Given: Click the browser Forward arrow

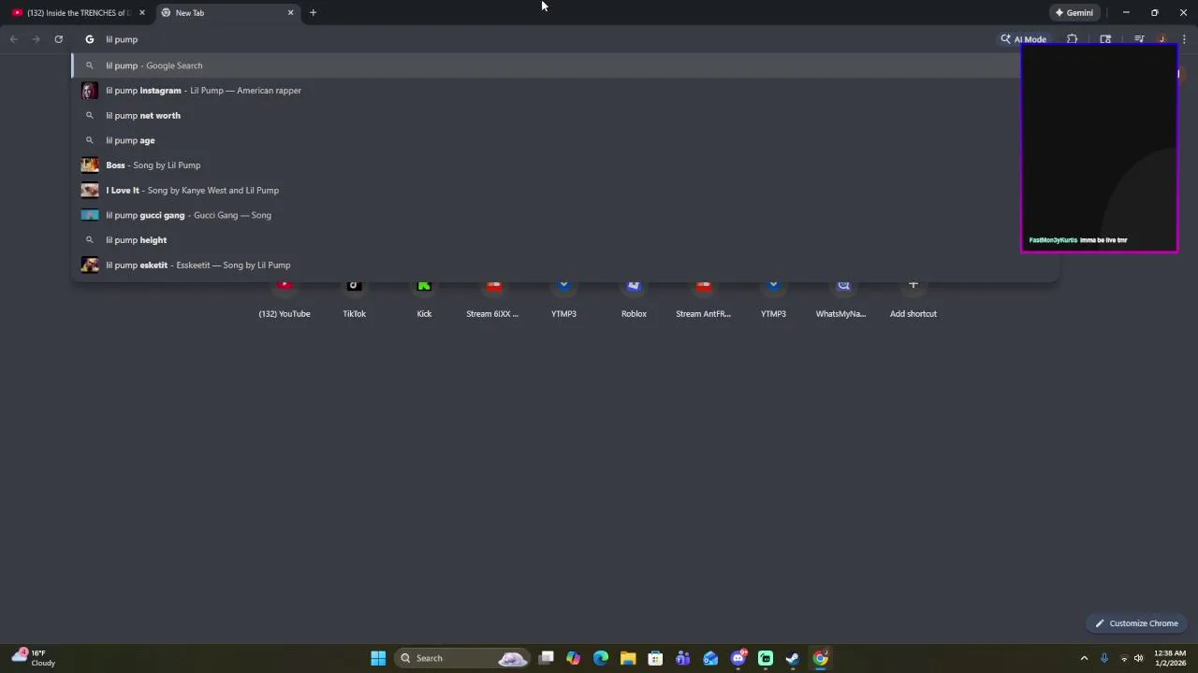Looking at the screenshot, I should click(x=36, y=39).
